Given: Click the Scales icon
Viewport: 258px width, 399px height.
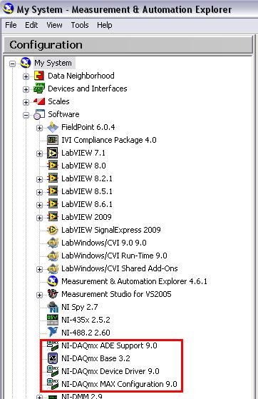Looking at the screenshot, I should click(39, 101).
